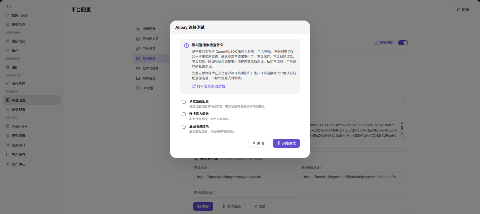
Task: Click the info icon next to 同步跳转地址
Action: tap(215, 193)
